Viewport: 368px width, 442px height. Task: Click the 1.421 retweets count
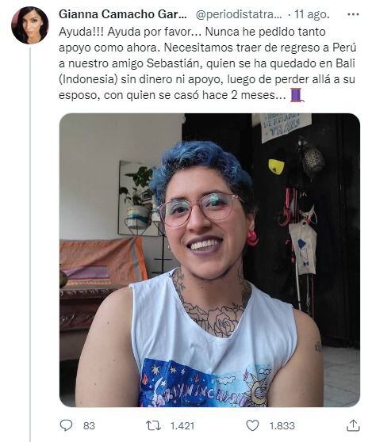pos(182,425)
